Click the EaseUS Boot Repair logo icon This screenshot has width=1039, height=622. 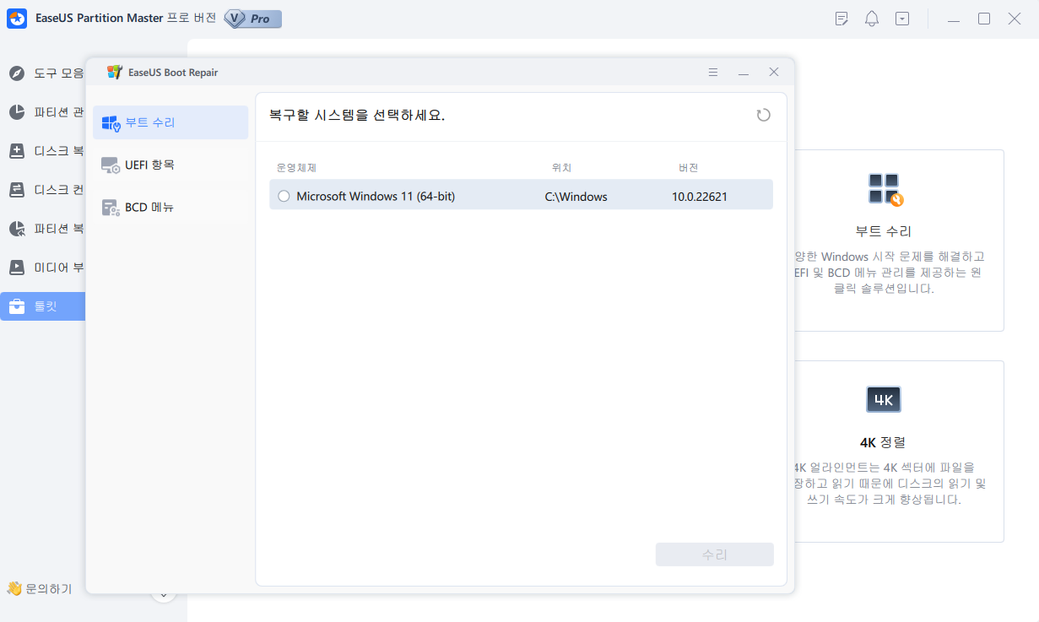tap(114, 73)
